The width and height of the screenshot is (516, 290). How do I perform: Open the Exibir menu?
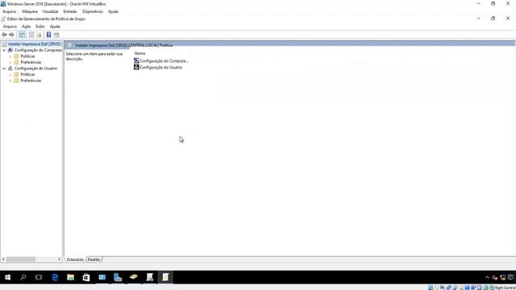click(40, 27)
